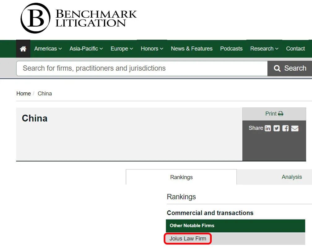Follow the Home breadcrumb link

[x=24, y=94]
